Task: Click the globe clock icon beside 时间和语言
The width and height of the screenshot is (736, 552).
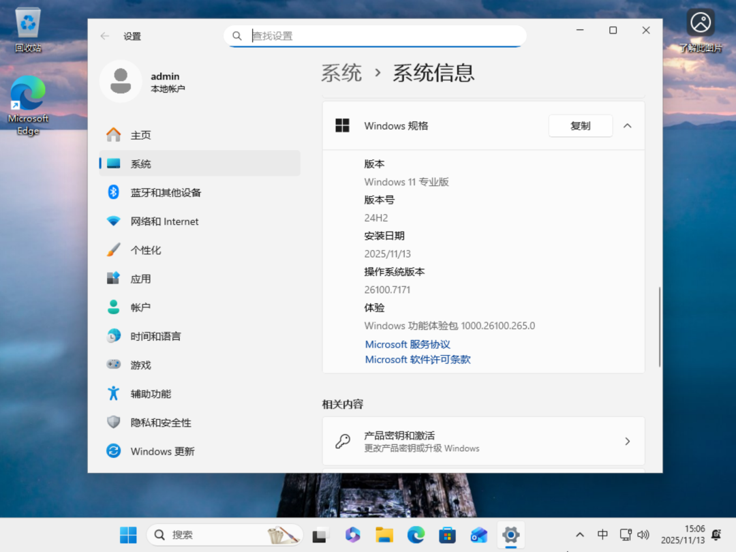Action: [x=114, y=336]
